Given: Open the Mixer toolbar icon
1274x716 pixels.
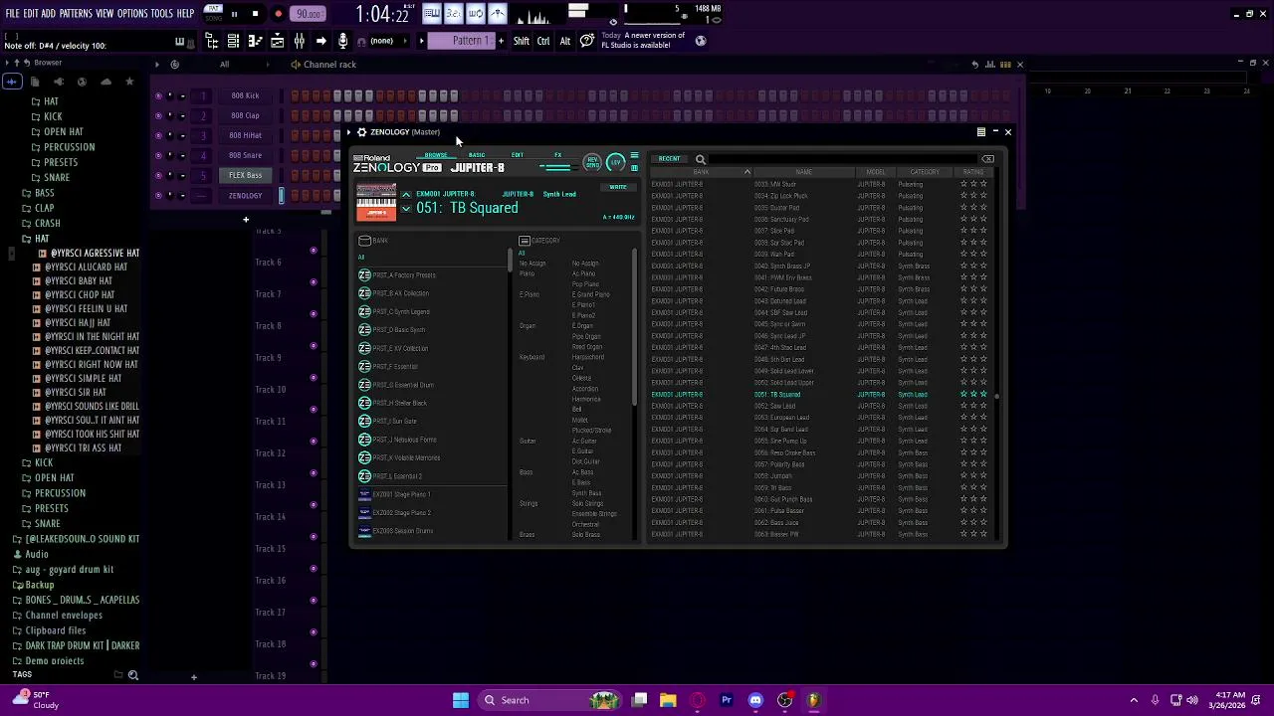Looking at the screenshot, I should click(x=299, y=41).
